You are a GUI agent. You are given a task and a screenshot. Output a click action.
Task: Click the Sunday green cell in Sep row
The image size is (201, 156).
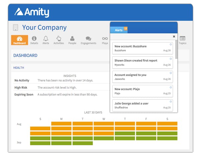pos(40,143)
